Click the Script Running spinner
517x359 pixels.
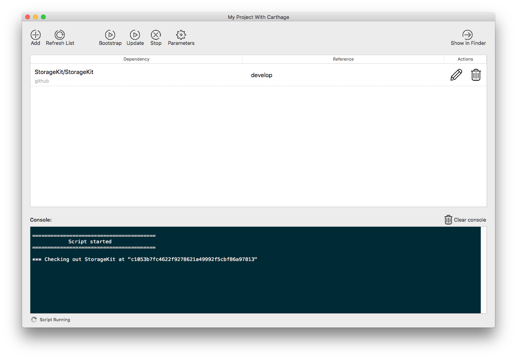(34, 320)
